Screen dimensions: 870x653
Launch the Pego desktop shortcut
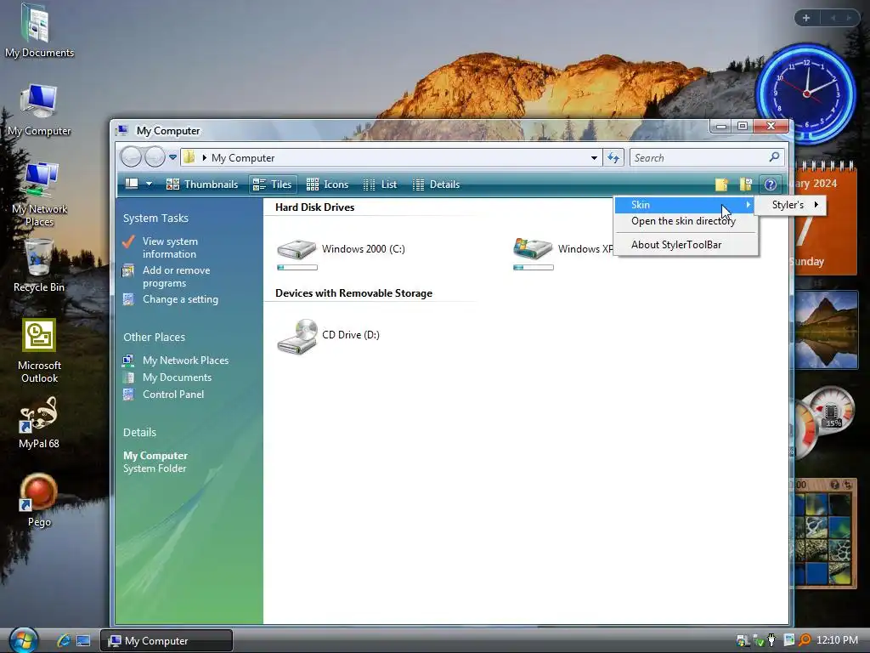[39, 500]
